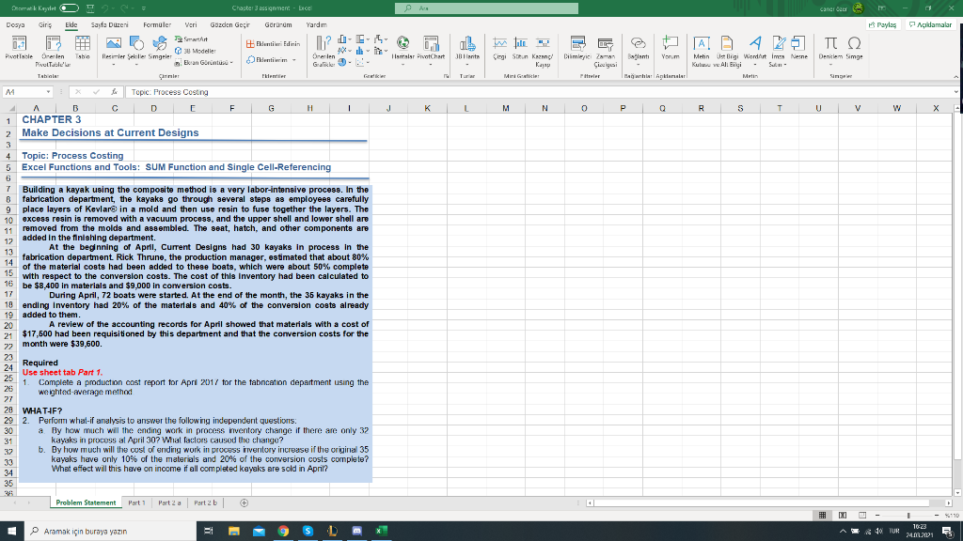The height and width of the screenshot is (541, 963).
Task: Add a new sheet with plus button
Action: (x=244, y=503)
